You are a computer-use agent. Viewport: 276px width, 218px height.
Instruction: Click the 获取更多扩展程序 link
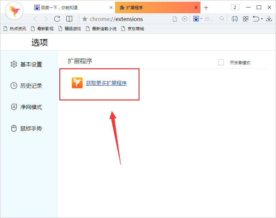(106, 83)
